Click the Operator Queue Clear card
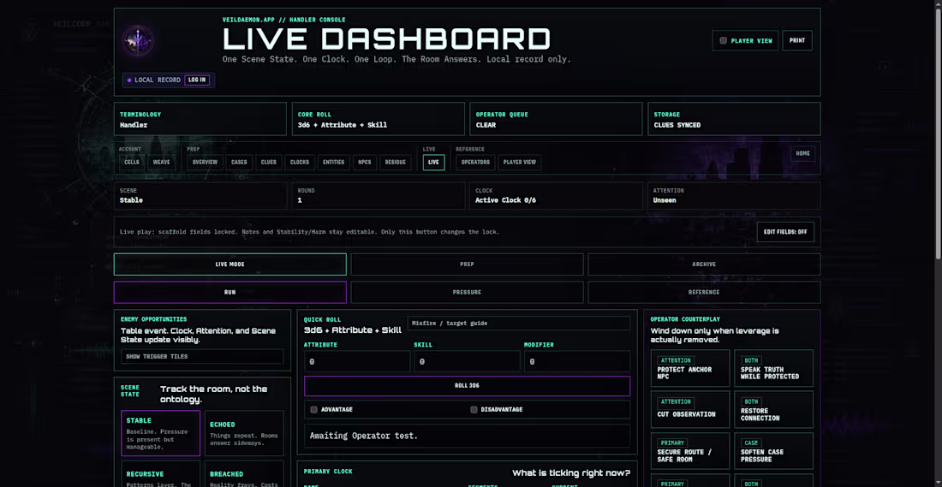 557,119
